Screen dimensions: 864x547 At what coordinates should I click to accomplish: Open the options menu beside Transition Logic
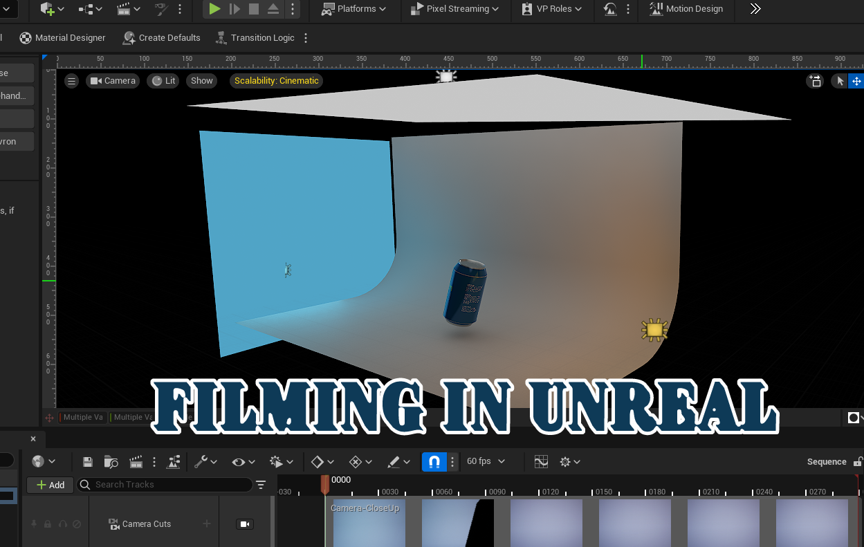(306, 38)
